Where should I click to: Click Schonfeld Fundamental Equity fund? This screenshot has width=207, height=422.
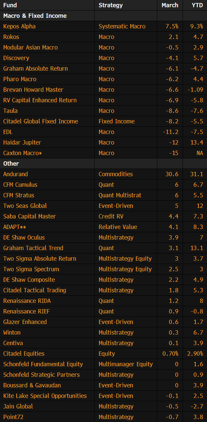pyautogui.click(x=43, y=364)
